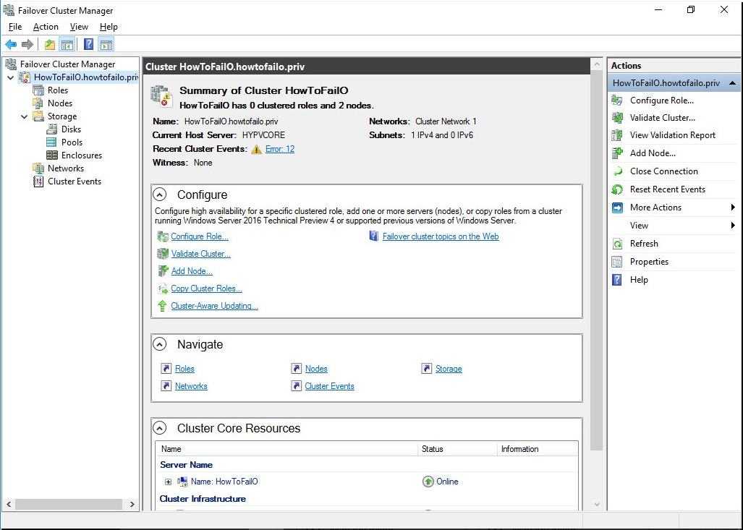Screen dimensions: 743x530
Task: Open the File menu
Action: click(x=15, y=27)
